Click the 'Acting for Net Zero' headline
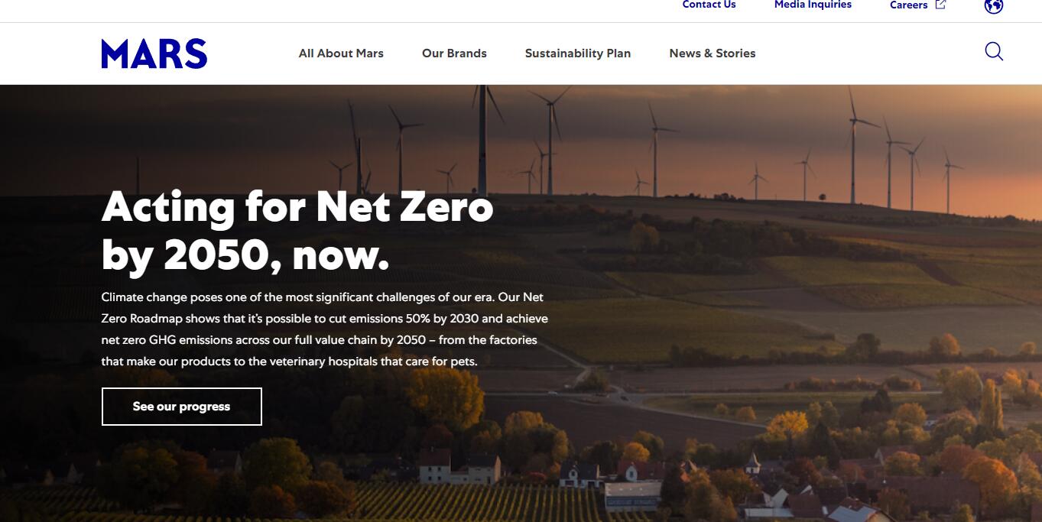The image size is (1042, 522). coord(297,206)
